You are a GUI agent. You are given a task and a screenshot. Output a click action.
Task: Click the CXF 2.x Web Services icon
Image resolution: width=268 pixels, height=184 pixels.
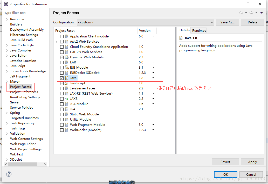67,52
